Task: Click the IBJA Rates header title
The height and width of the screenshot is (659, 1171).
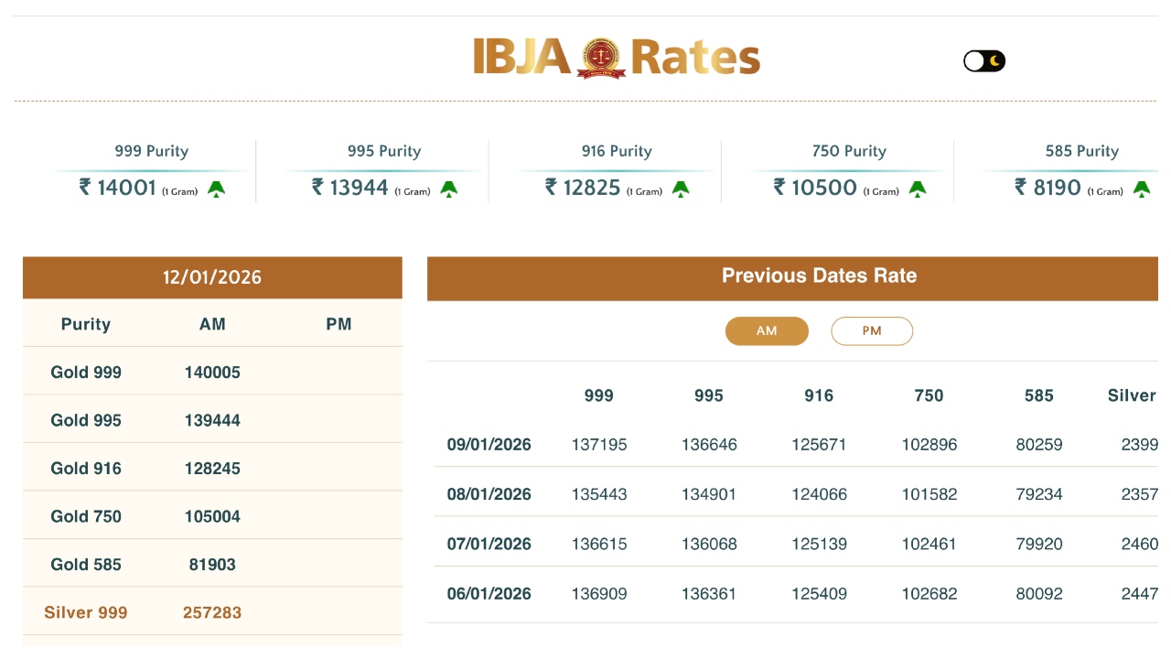Action: (x=617, y=58)
